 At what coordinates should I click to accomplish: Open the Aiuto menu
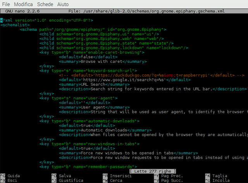pos(63,4)
